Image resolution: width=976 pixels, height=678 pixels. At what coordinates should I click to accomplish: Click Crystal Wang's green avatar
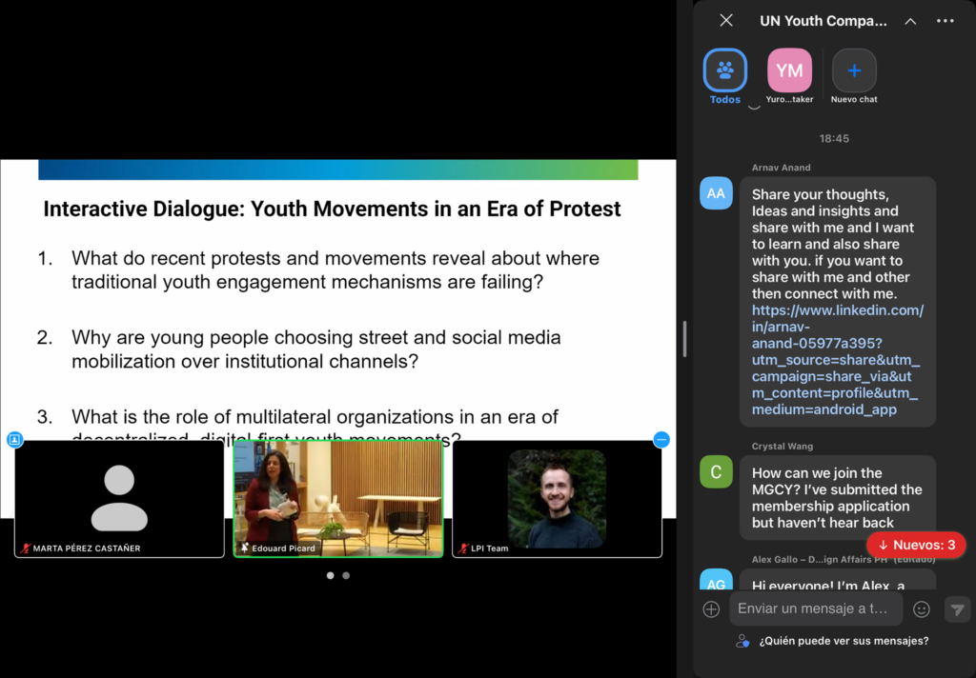point(716,472)
